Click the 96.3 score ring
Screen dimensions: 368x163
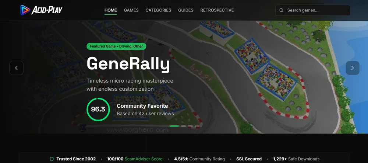[98, 110]
